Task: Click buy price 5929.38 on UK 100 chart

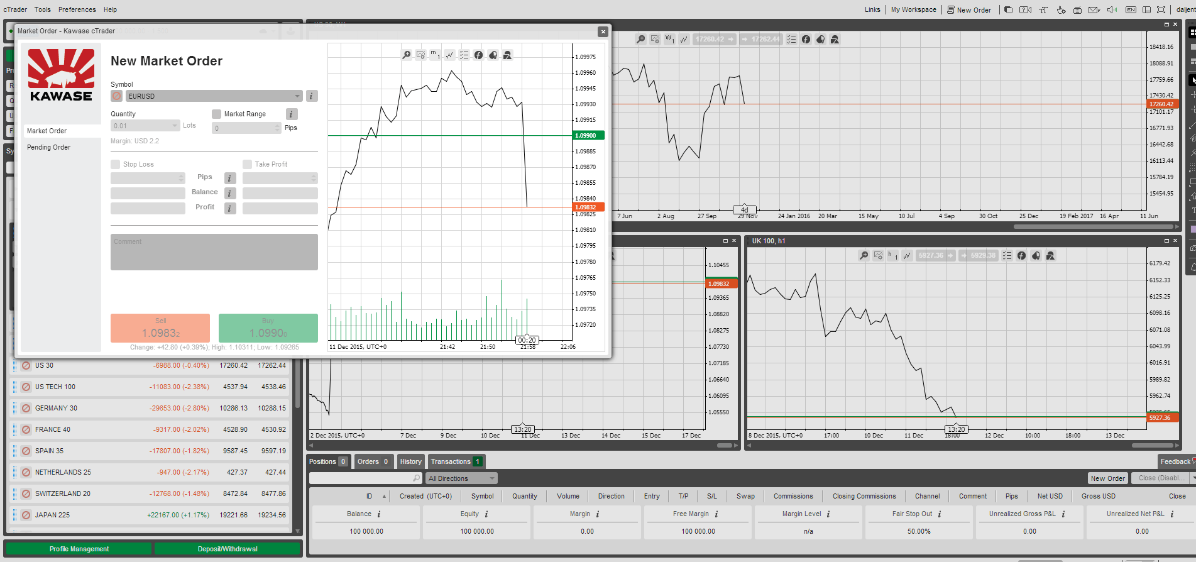Action: click(979, 255)
